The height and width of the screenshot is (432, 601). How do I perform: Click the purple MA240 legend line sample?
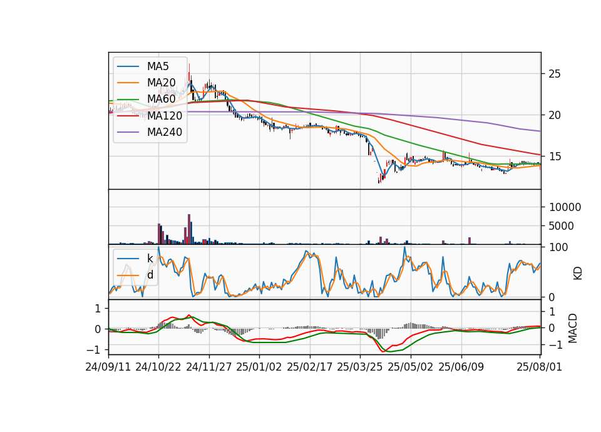coord(128,132)
